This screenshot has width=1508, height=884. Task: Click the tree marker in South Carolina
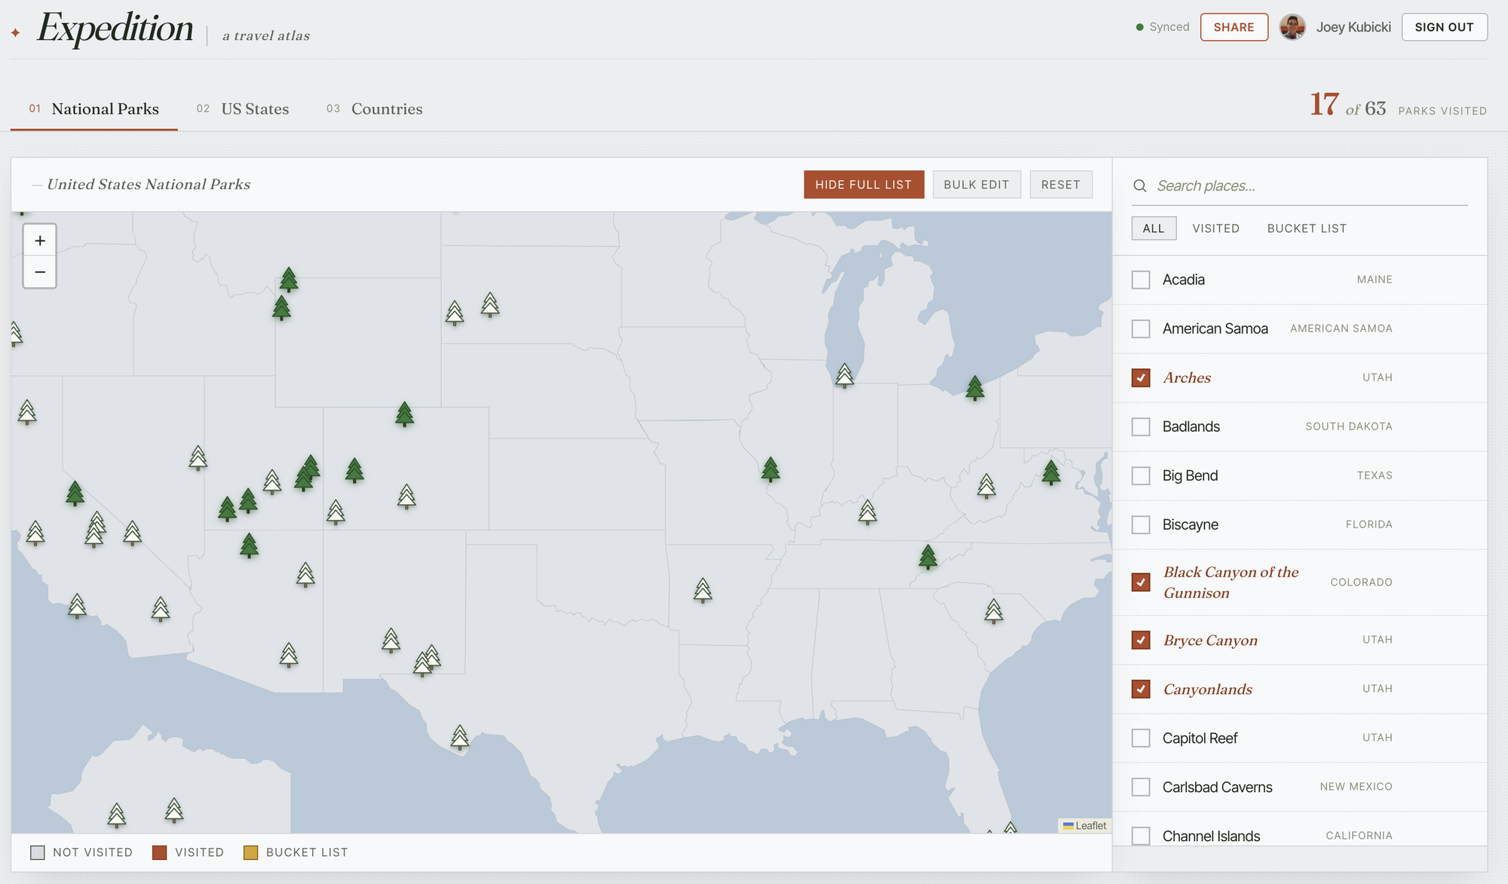coord(994,610)
